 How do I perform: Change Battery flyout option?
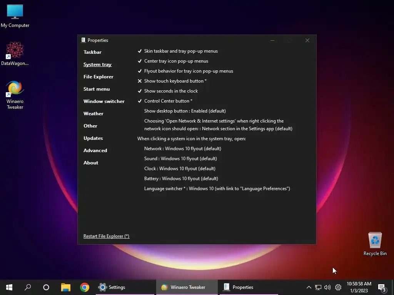[181, 179]
